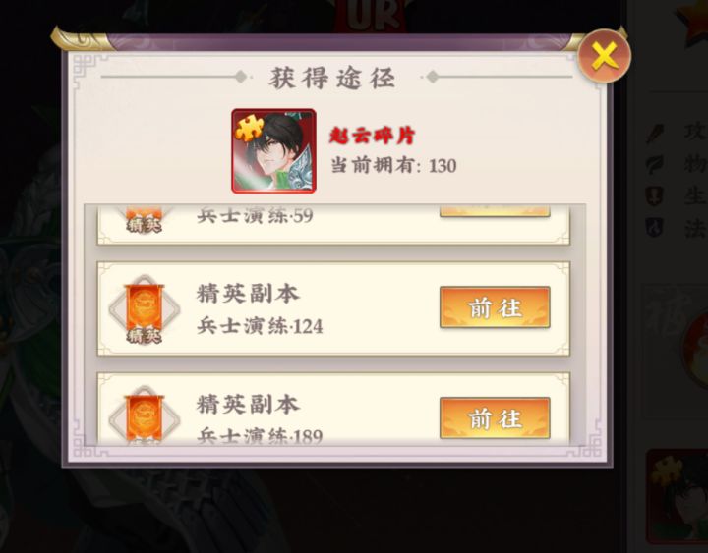Click the shield icon beside 生

(655, 195)
